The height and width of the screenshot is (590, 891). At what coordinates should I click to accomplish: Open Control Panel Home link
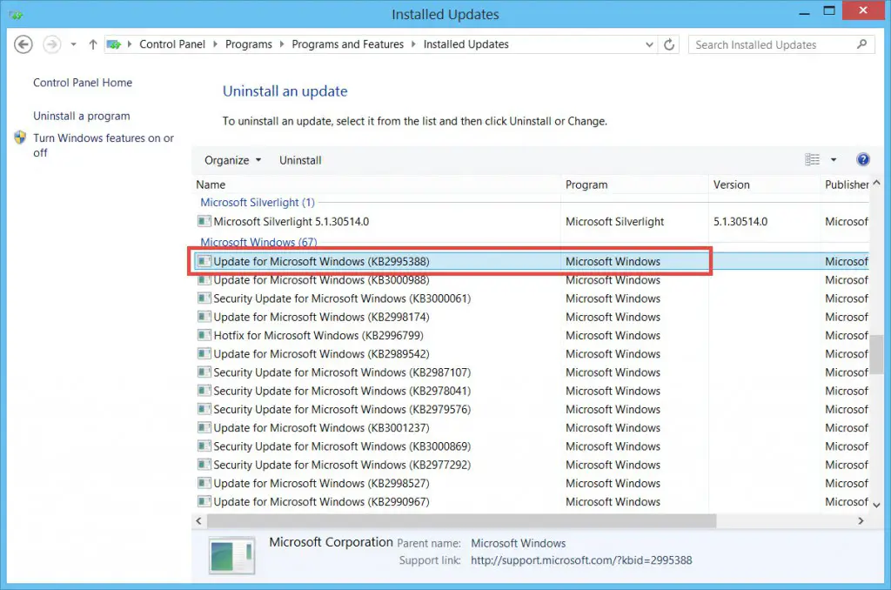(83, 83)
